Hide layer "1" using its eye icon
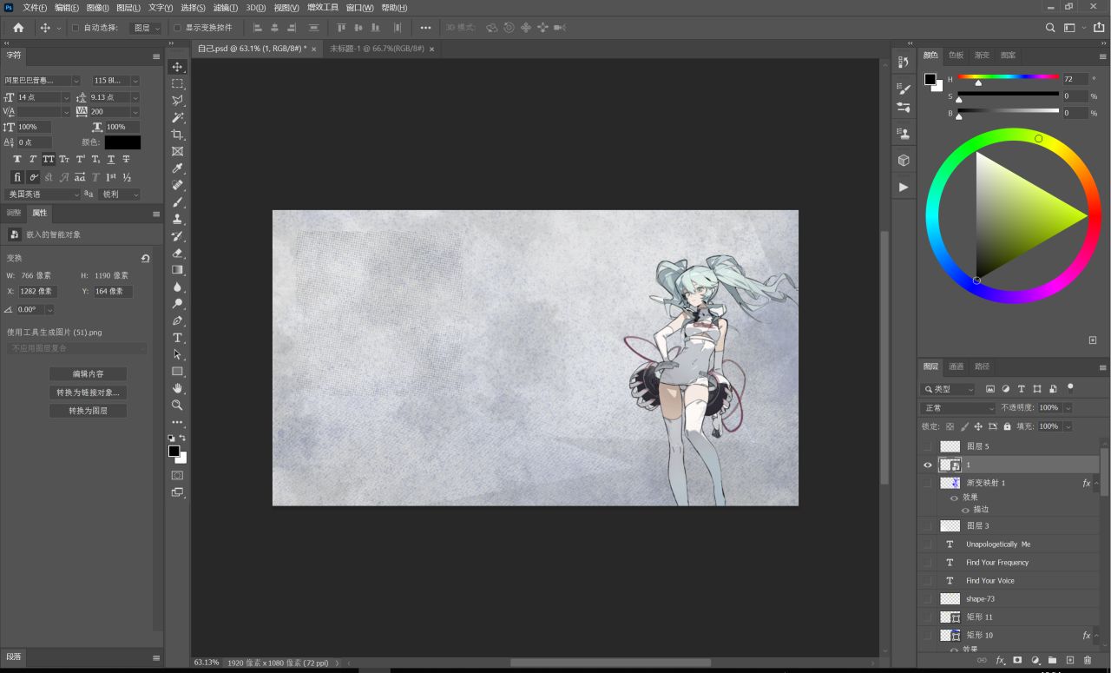Viewport: 1111px width, 673px height. click(928, 465)
